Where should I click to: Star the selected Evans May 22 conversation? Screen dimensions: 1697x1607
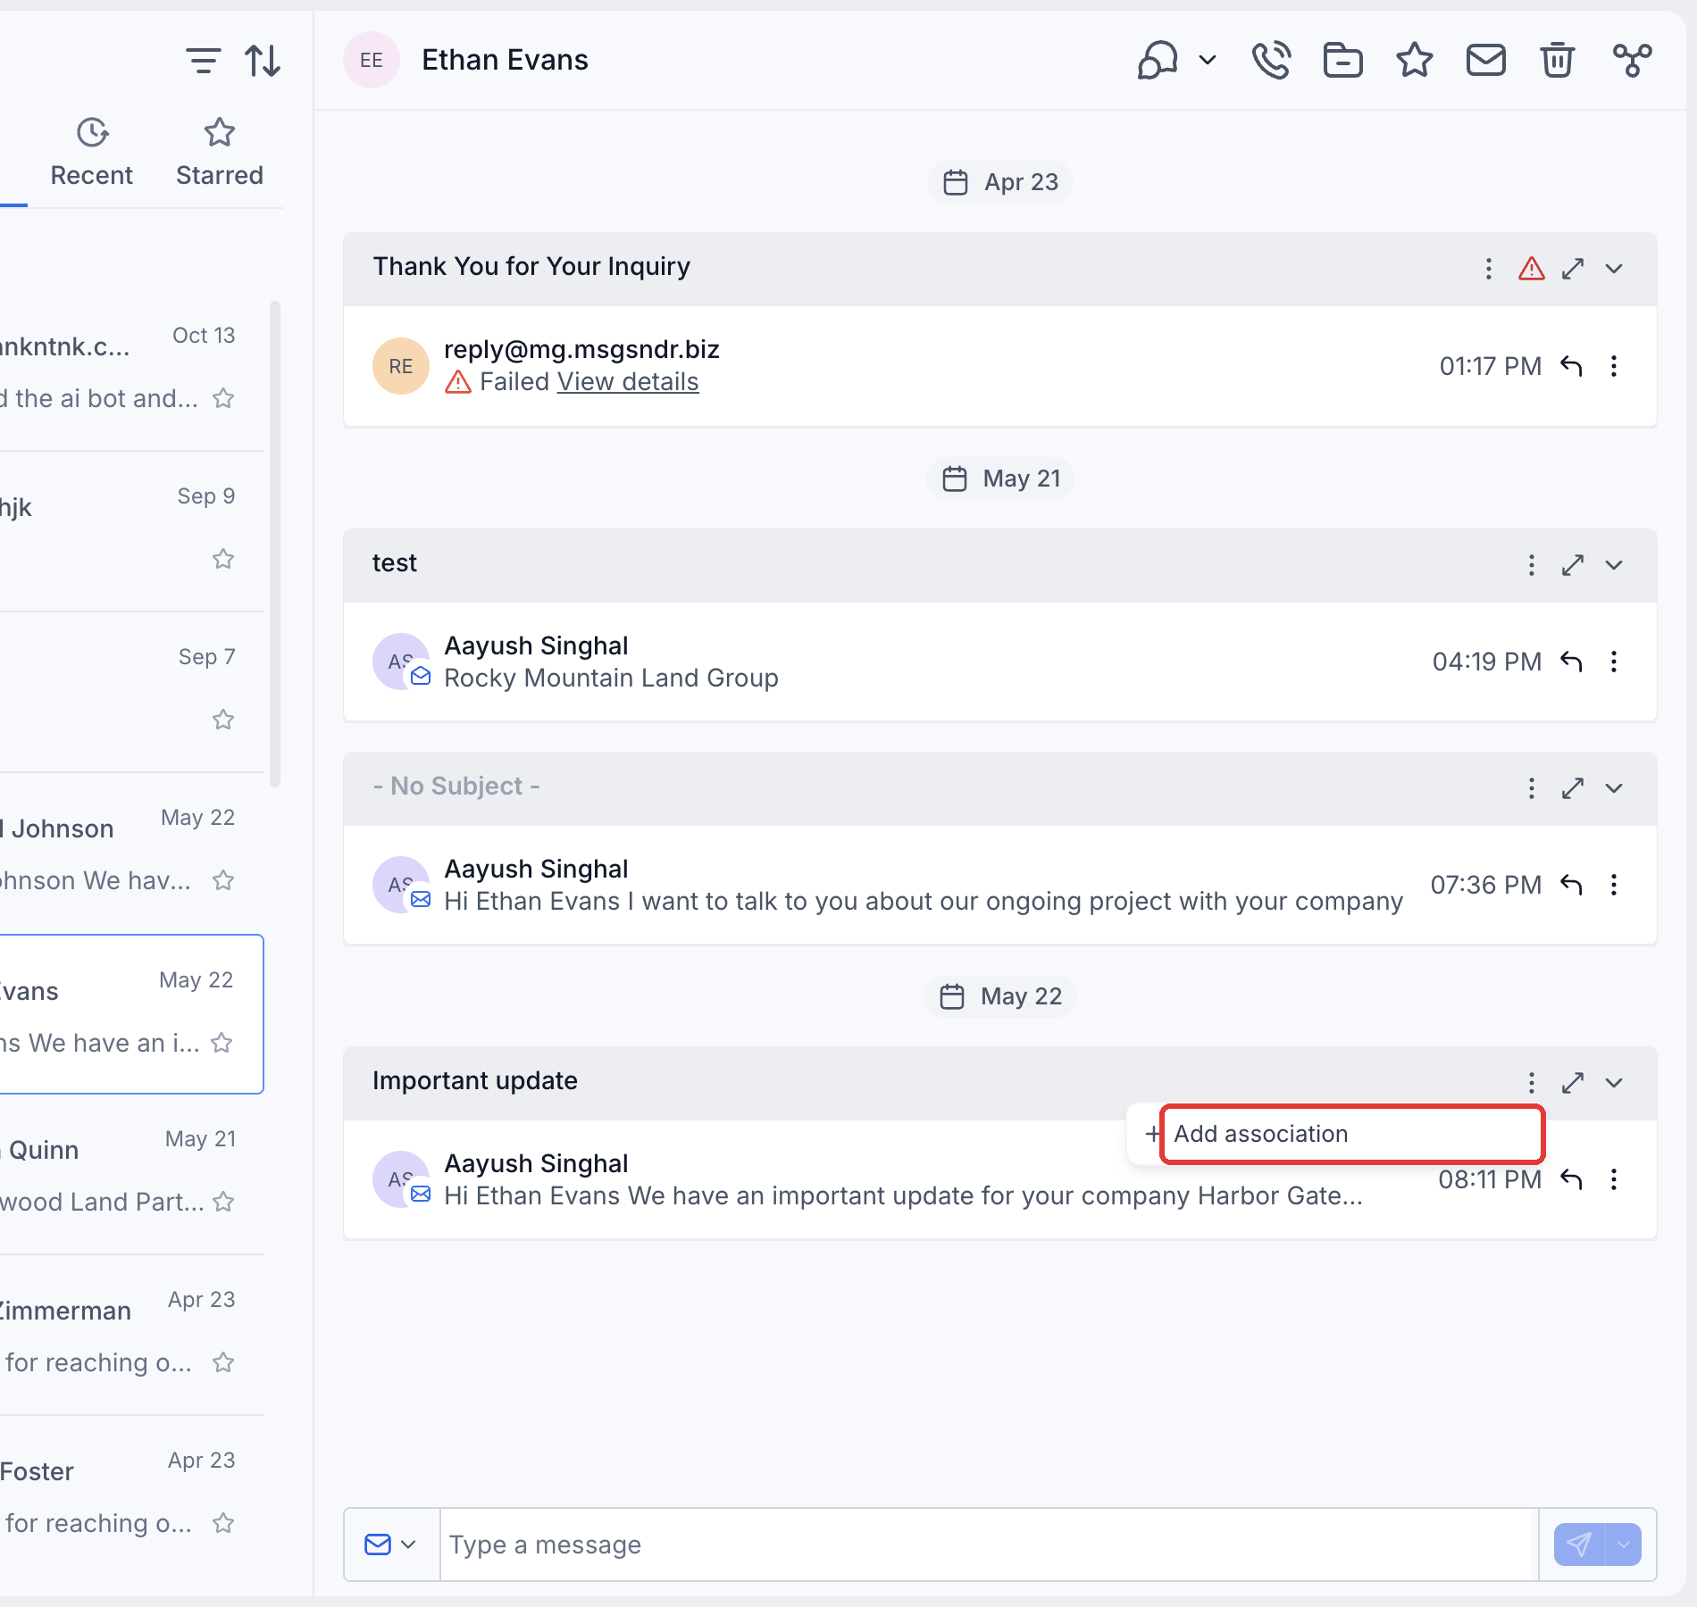coord(222,1043)
